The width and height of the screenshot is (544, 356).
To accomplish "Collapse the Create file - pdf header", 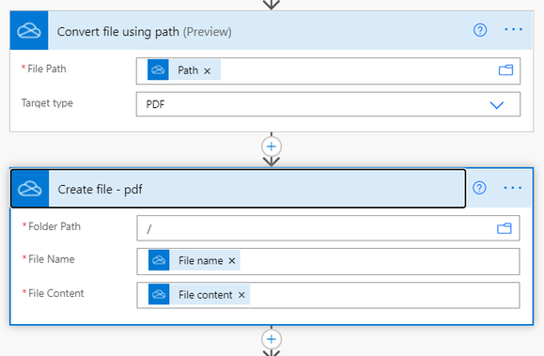I will [238, 189].
